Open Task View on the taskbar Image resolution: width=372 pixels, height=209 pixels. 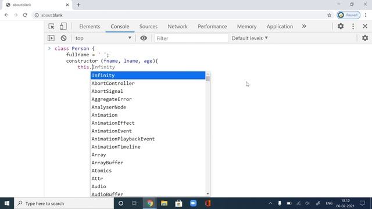coord(135,203)
